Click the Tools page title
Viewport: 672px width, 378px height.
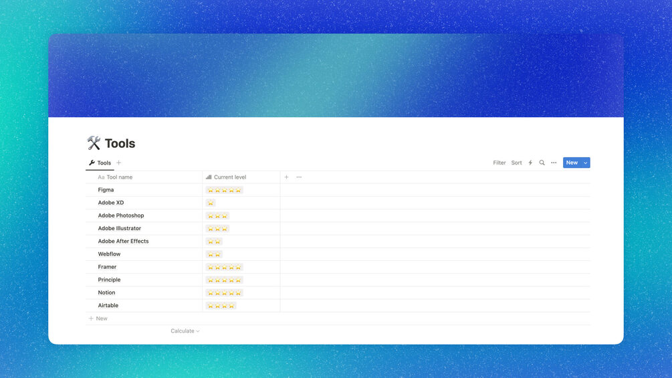120,143
